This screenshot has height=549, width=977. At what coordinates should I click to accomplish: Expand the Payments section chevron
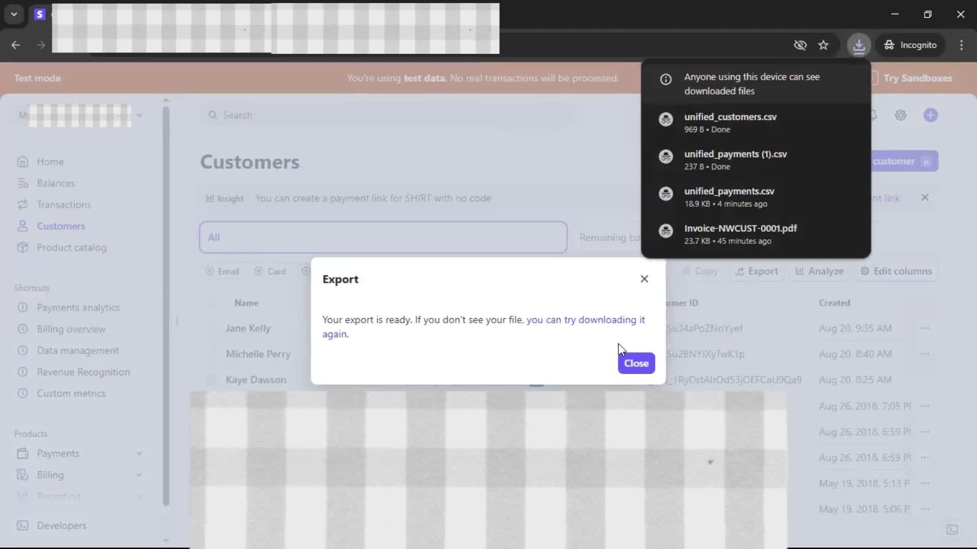pyautogui.click(x=139, y=453)
